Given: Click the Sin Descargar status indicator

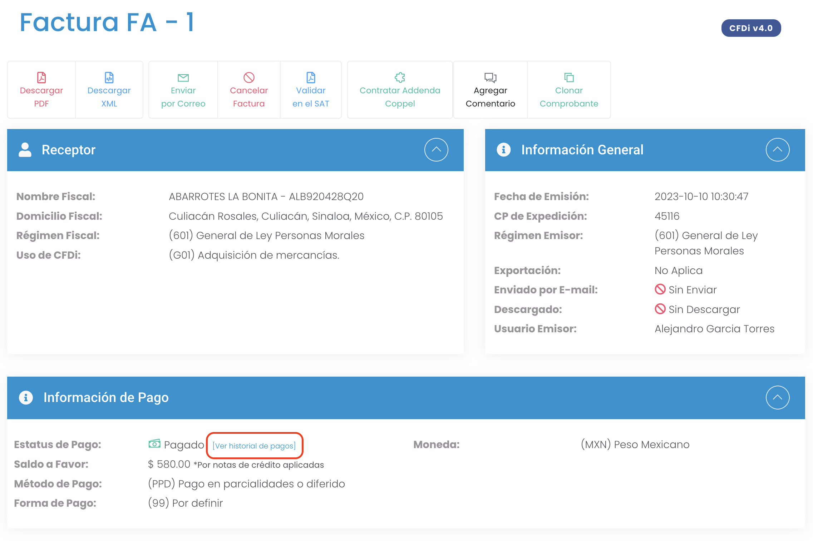Looking at the screenshot, I should coord(697,309).
